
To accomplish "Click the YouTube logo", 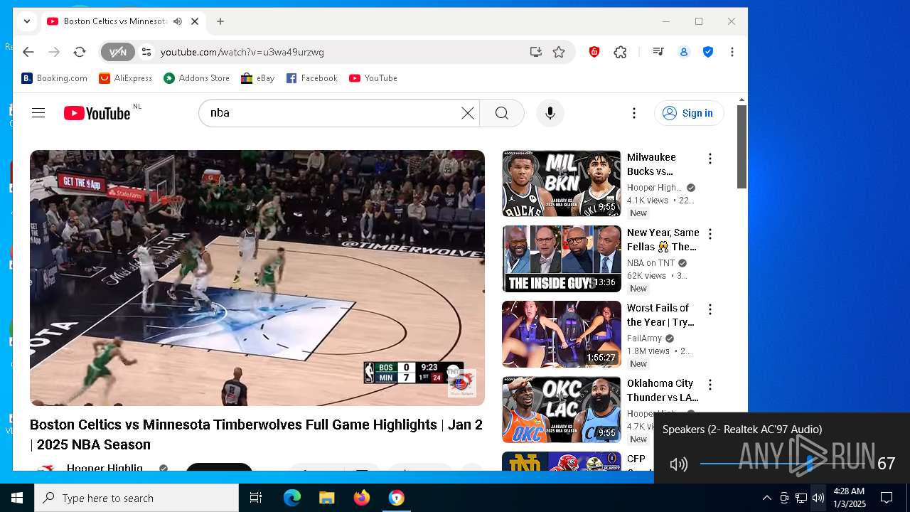I will tap(97, 113).
